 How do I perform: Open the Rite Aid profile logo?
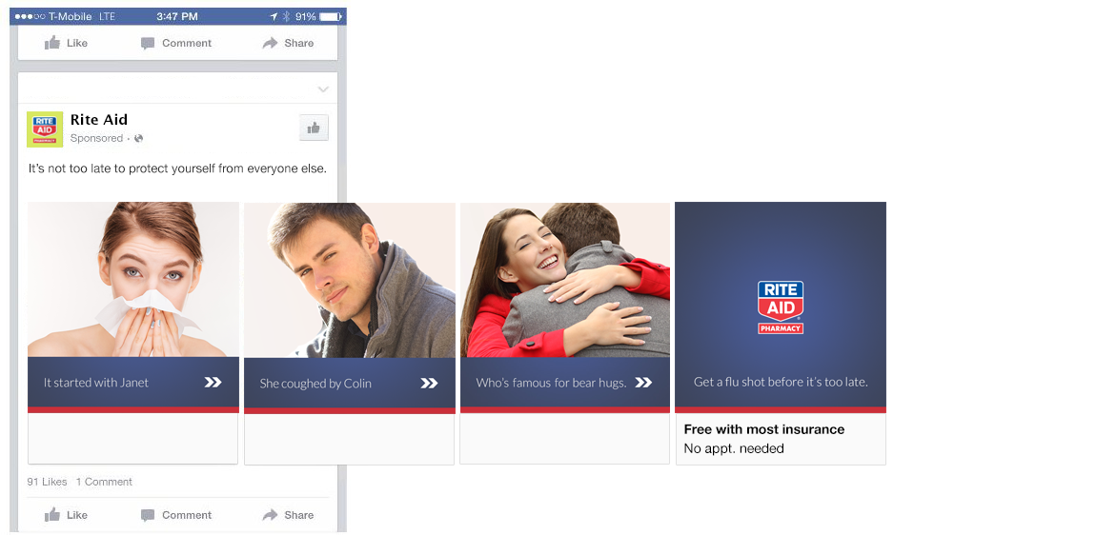(x=45, y=129)
